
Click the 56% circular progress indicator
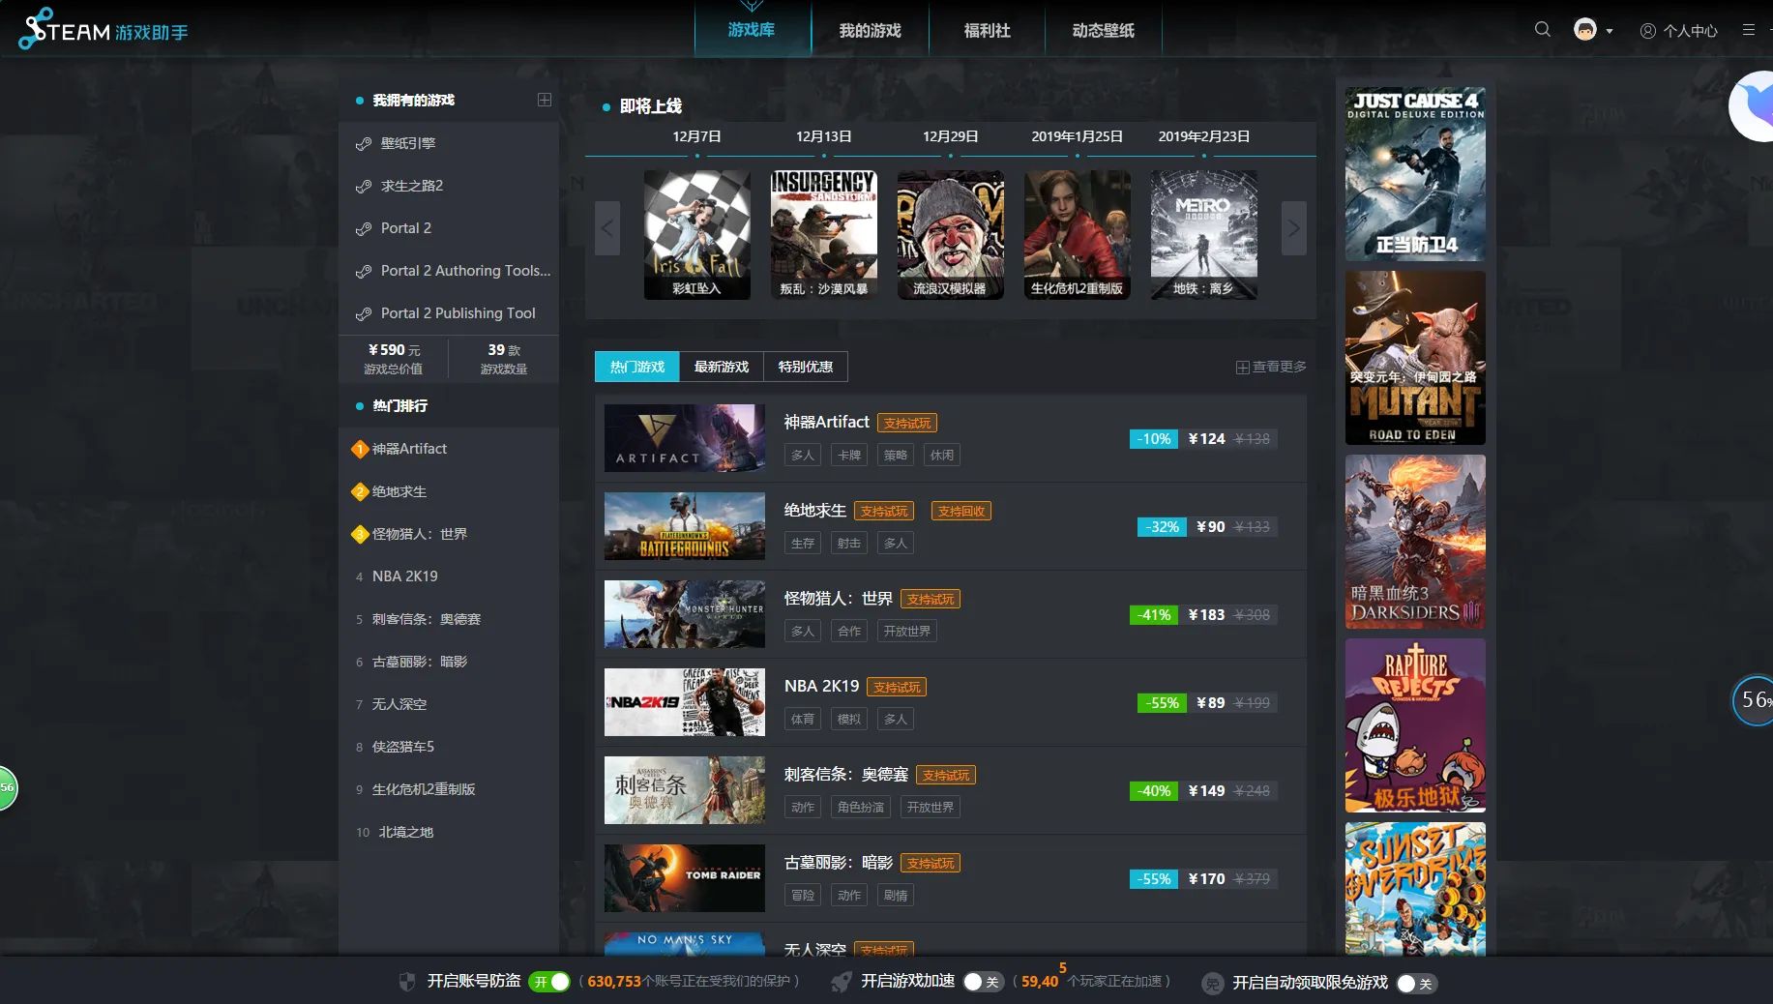pos(1754,699)
